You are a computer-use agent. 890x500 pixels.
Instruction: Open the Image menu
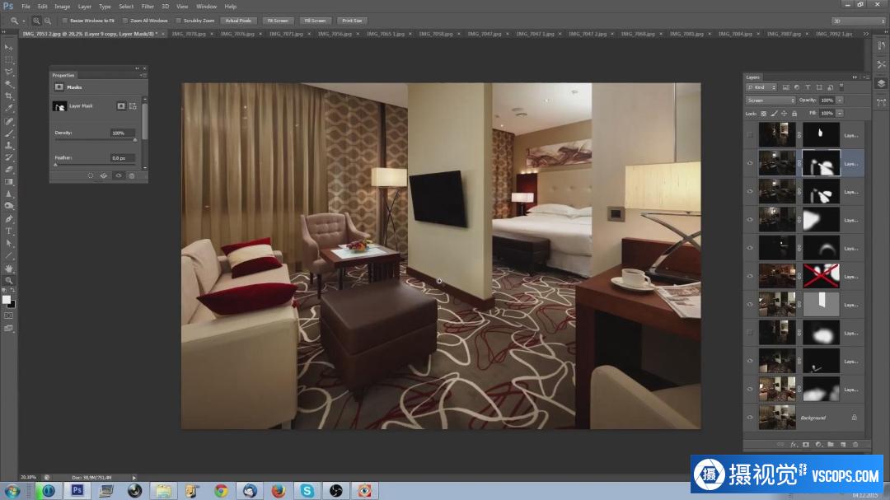62,7
